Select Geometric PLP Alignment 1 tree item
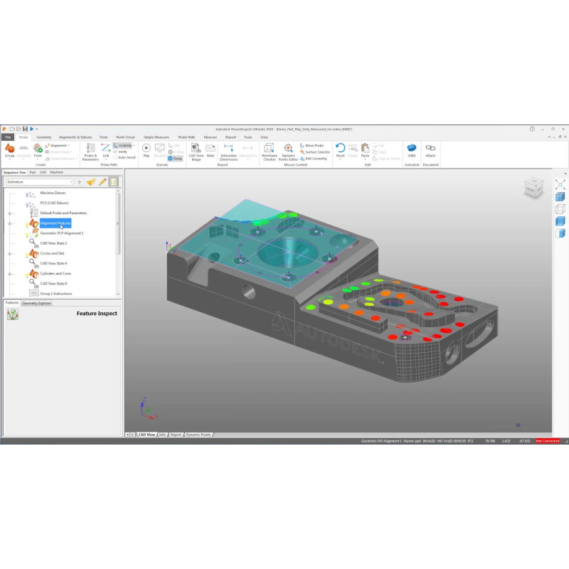This screenshot has width=569, height=569. pyautogui.click(x=62, y=233)
